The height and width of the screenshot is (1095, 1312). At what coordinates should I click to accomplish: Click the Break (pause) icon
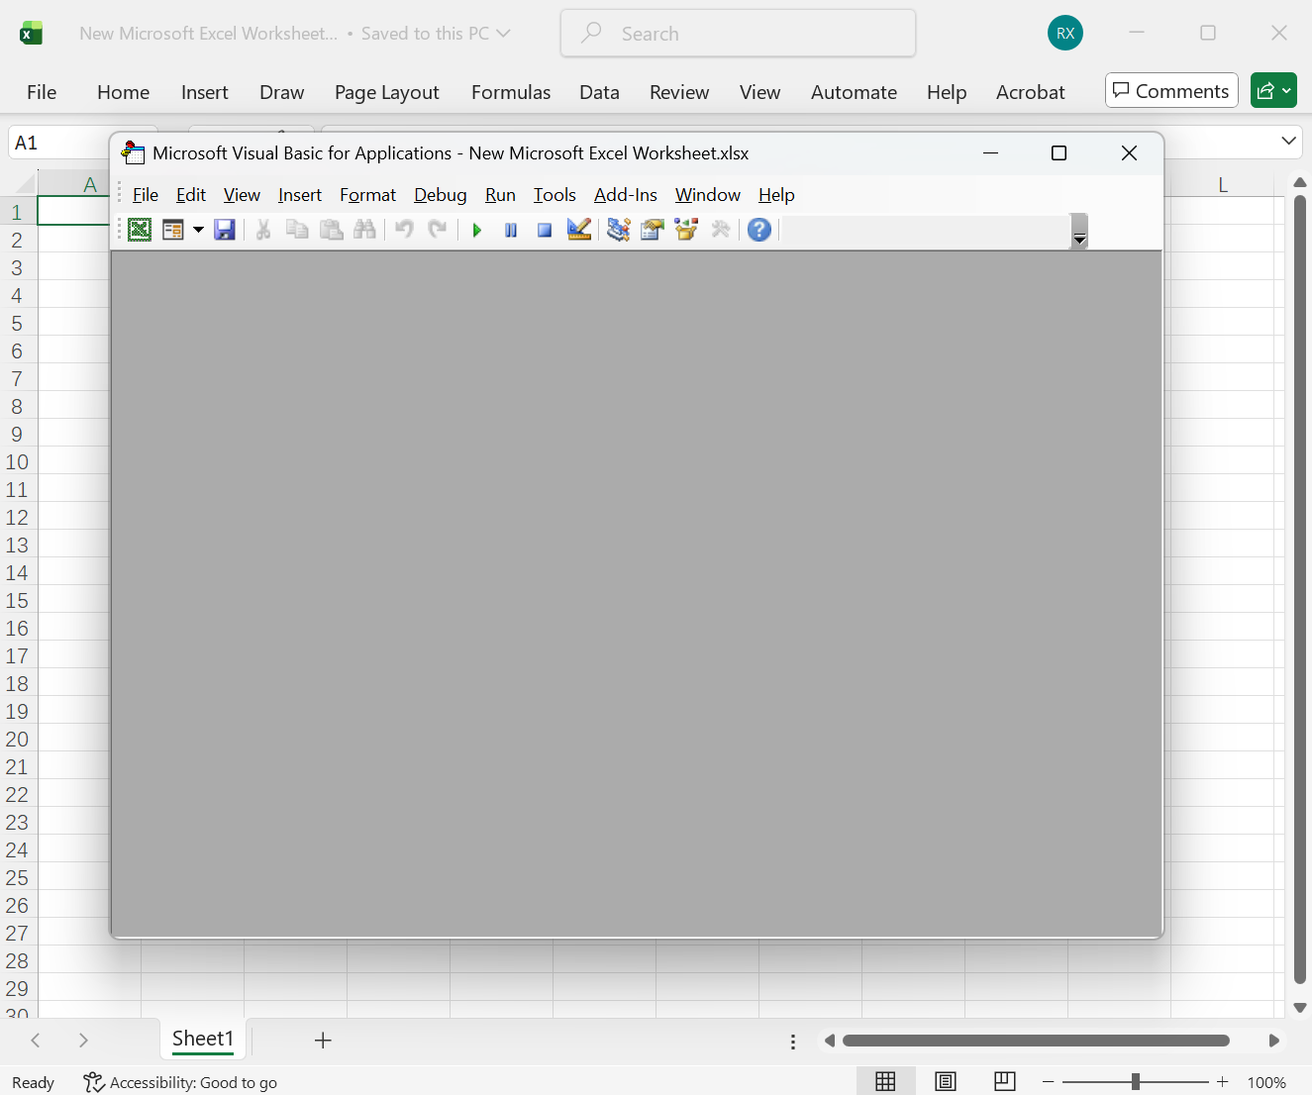[x=511, y=229]
